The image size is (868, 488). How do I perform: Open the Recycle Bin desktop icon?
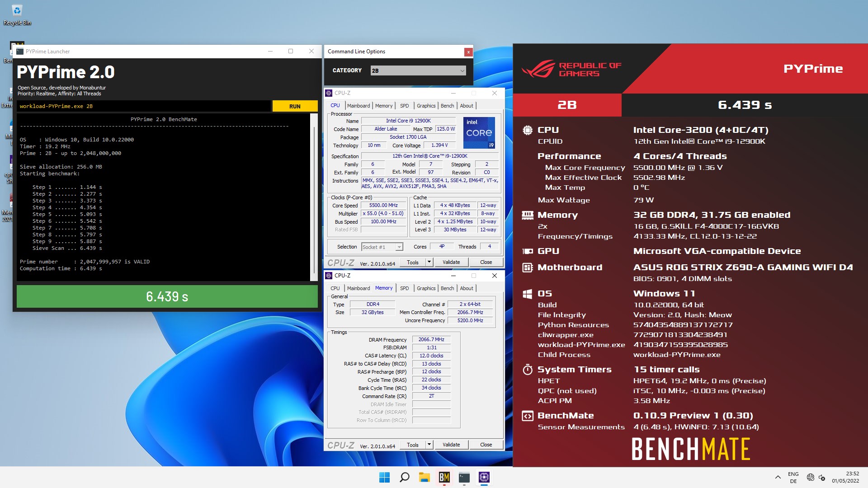pyautogui.click(x=17, y=14)
